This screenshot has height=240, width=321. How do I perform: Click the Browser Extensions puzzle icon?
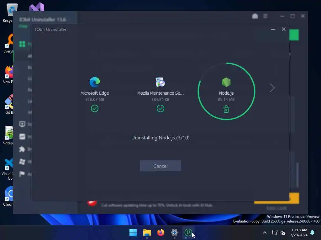(x=22, y=149)
